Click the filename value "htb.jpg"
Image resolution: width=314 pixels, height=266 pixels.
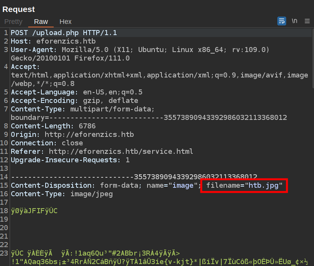point(265,185)
